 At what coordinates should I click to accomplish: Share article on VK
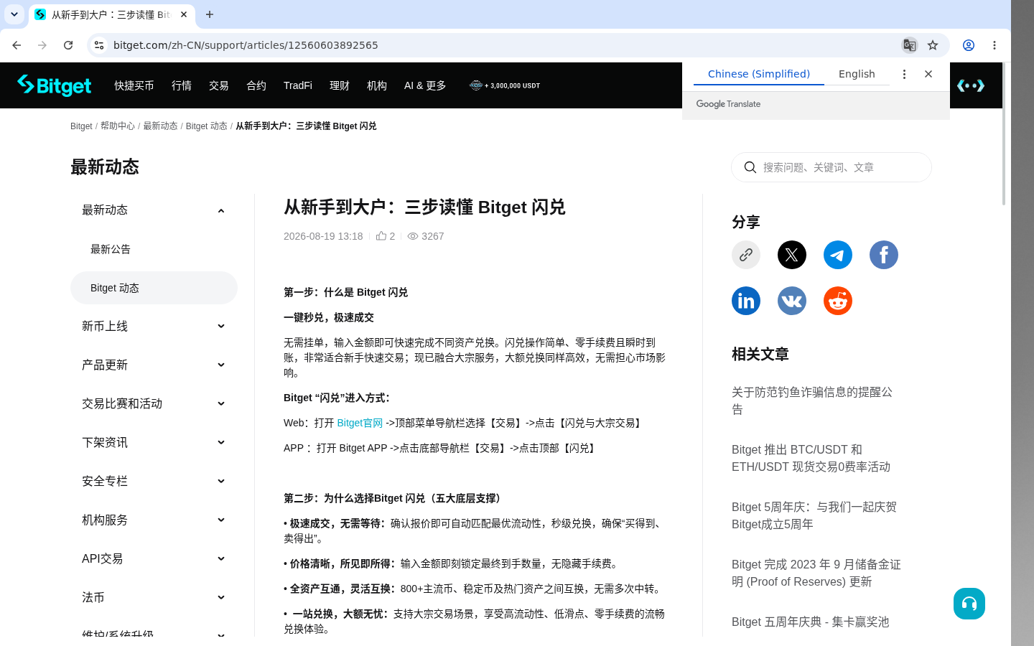click(x=792, y=301)
